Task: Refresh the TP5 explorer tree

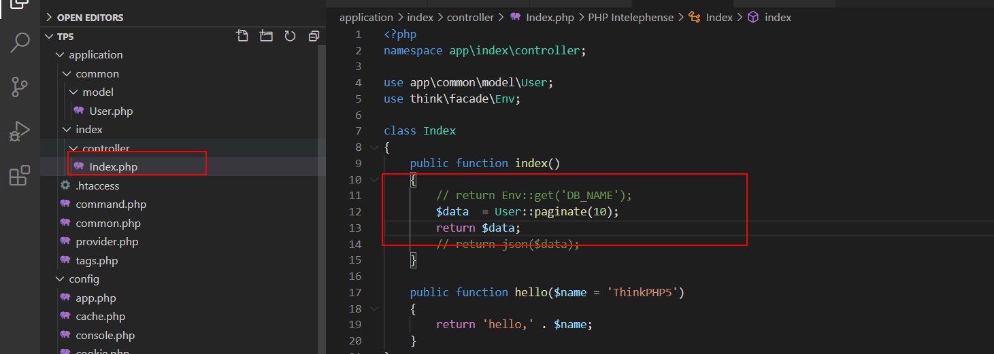Action: [290, 36]
